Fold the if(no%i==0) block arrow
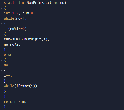 [x=1, y=34]
